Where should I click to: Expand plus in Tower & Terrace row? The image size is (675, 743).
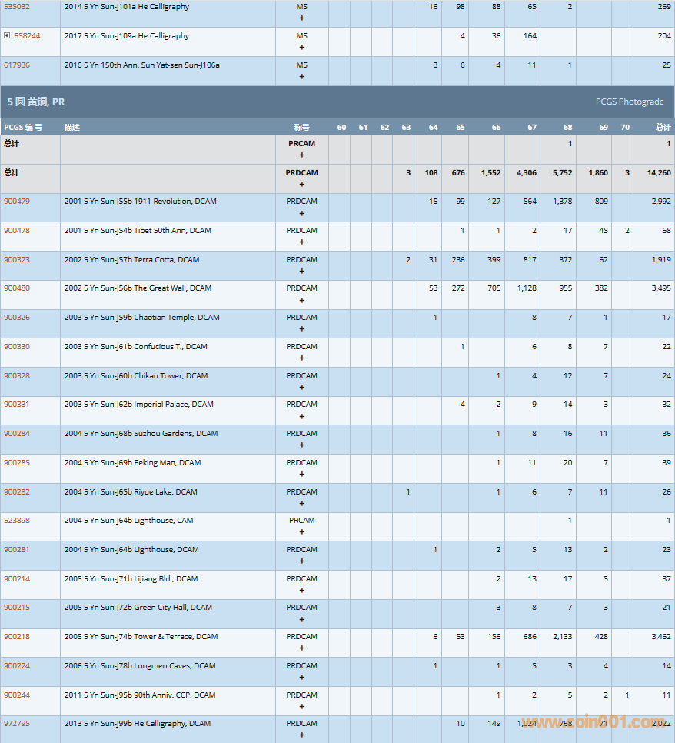point(301,649)
